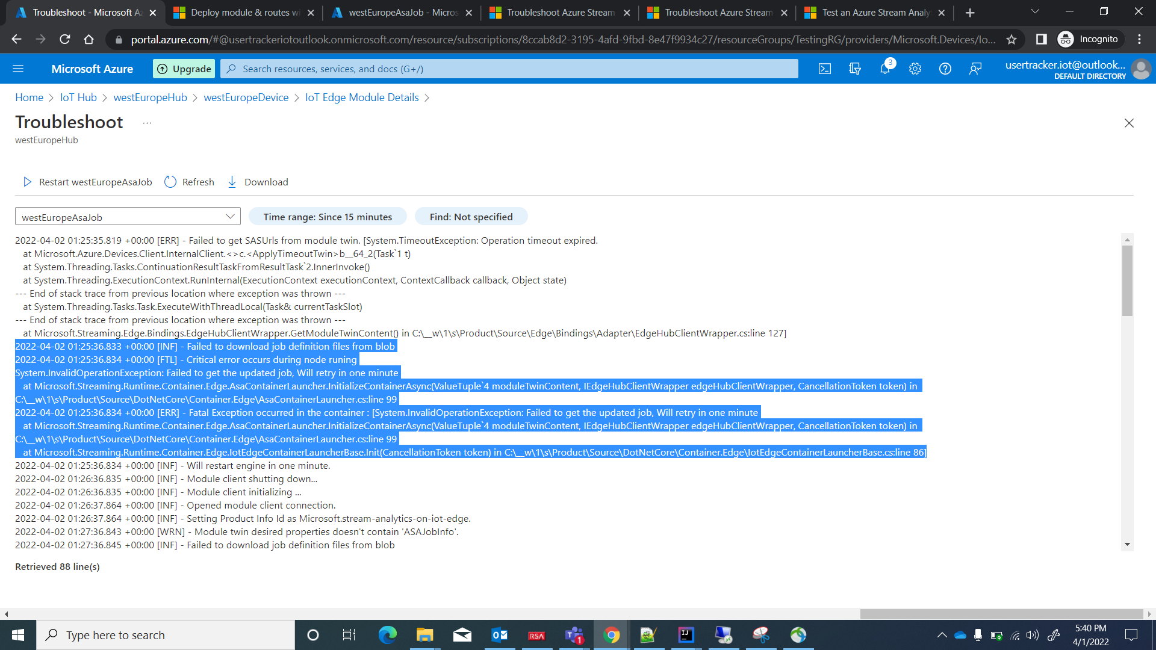Open Directories and subscriptions filter icon

click(x=855, y=69)
